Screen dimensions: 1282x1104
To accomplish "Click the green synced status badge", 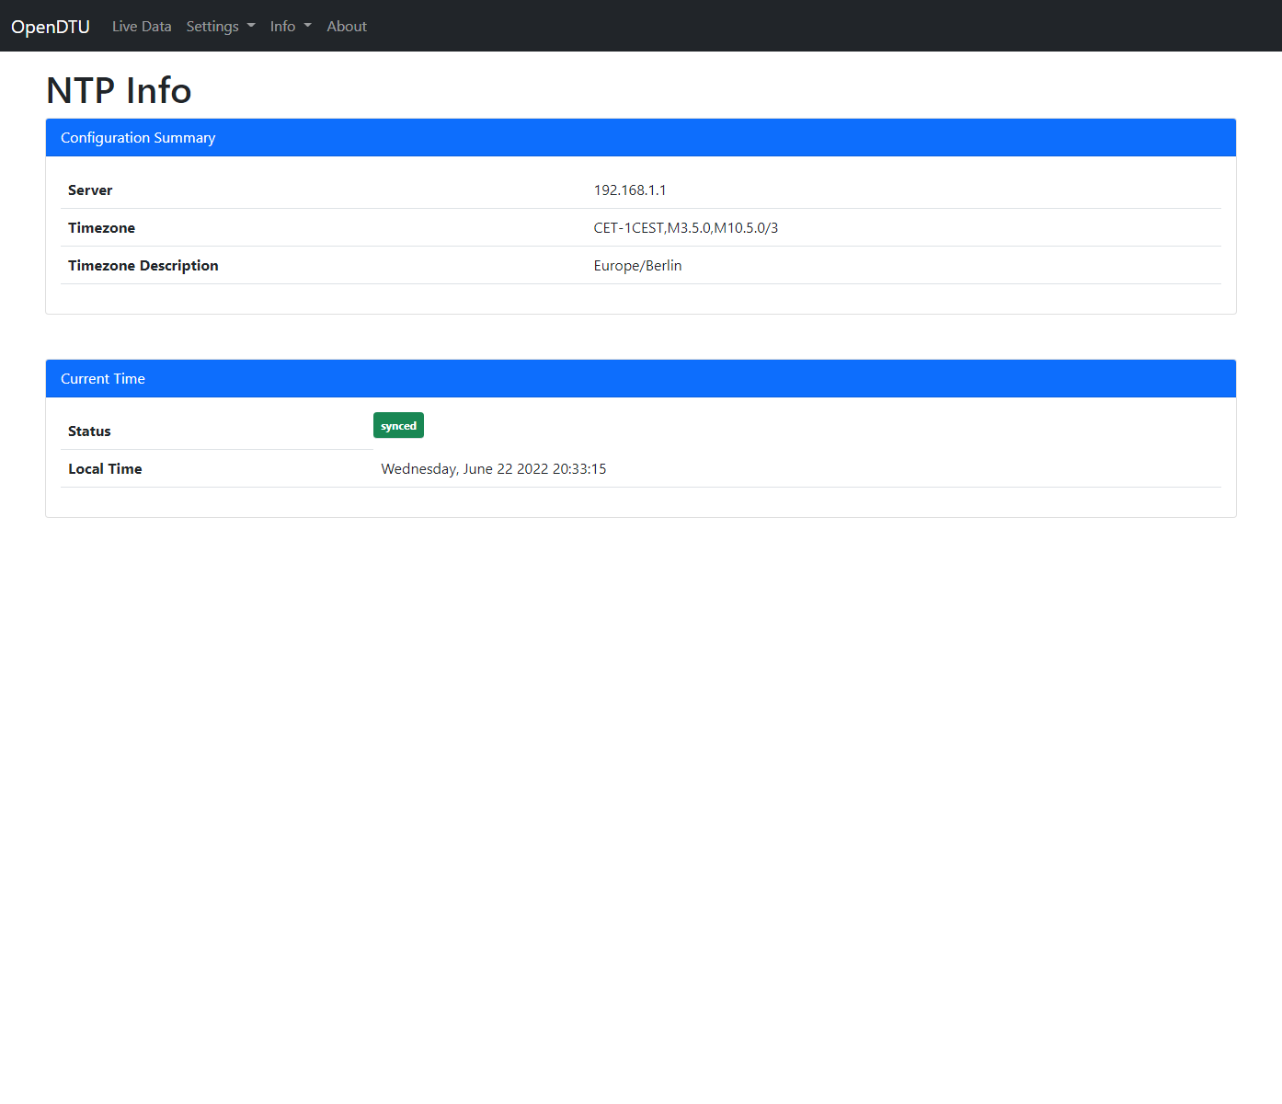I will 398,426.
